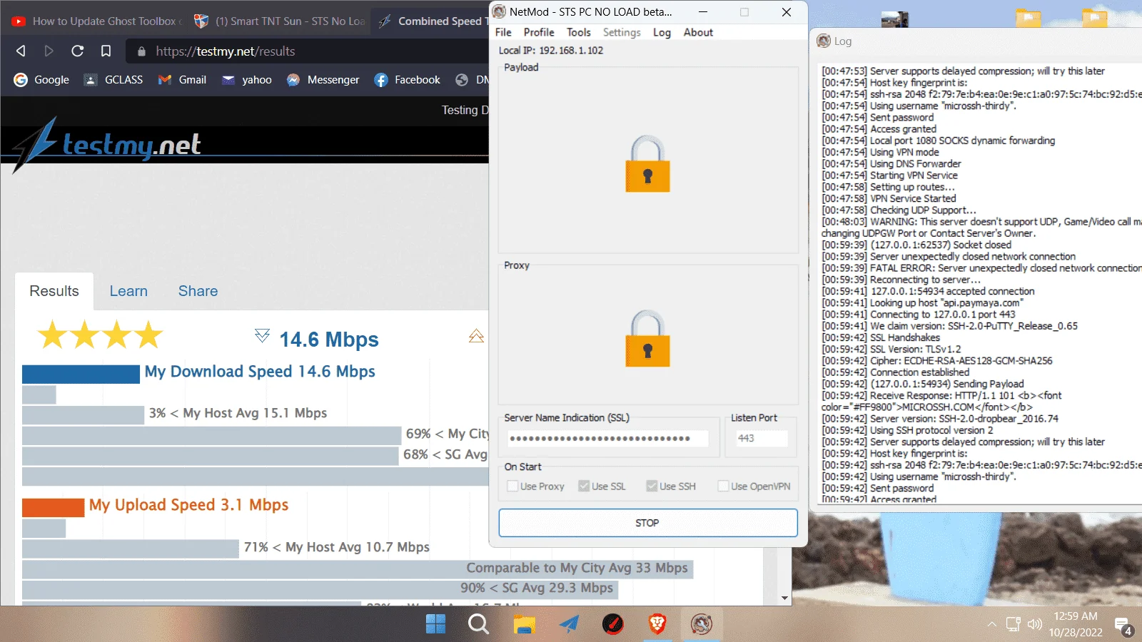
Task: Open the Messenger bookmark
Action: (x=323, y=80)
